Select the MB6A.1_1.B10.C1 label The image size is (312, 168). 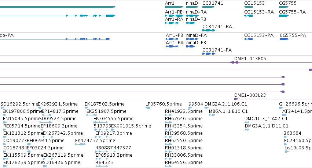228,111
